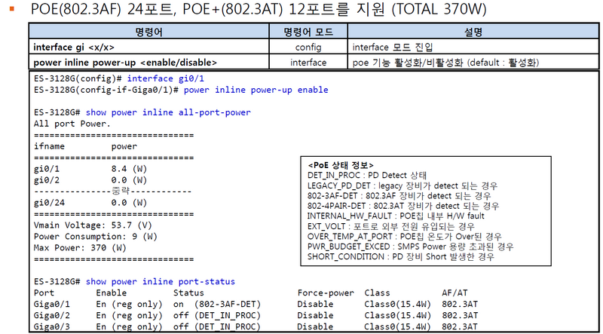Click the slide title 'POE(802.3AF) 24포트' line
The image size is (603, 334).
point(259,10)
